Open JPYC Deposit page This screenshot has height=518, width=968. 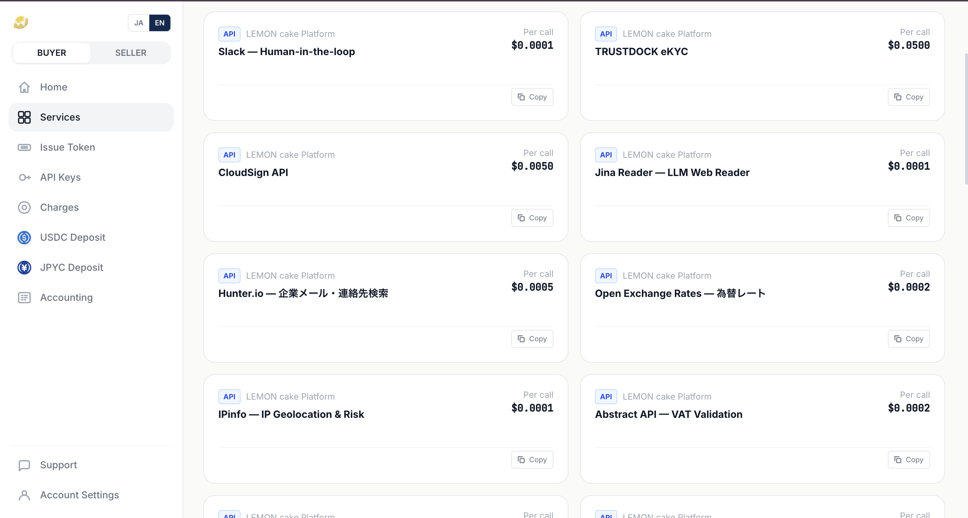pos(91,268)
